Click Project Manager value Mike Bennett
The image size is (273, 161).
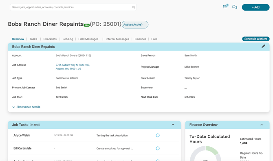point(192,67)
